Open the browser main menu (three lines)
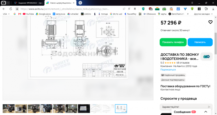217x115 pixels. point(192,3)
